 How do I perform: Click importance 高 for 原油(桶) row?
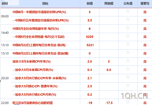point(145,54)
